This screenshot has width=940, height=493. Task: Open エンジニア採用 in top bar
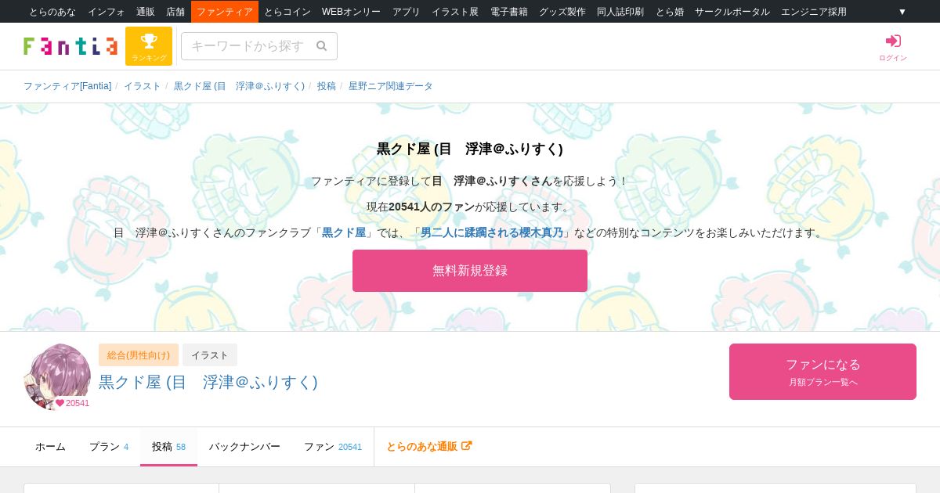coord(814,12)
